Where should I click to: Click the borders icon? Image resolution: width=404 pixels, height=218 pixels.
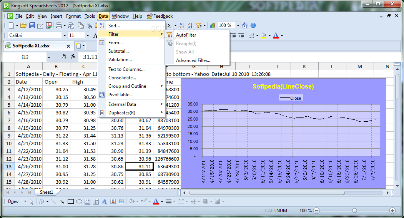click(x=251, y=35)
